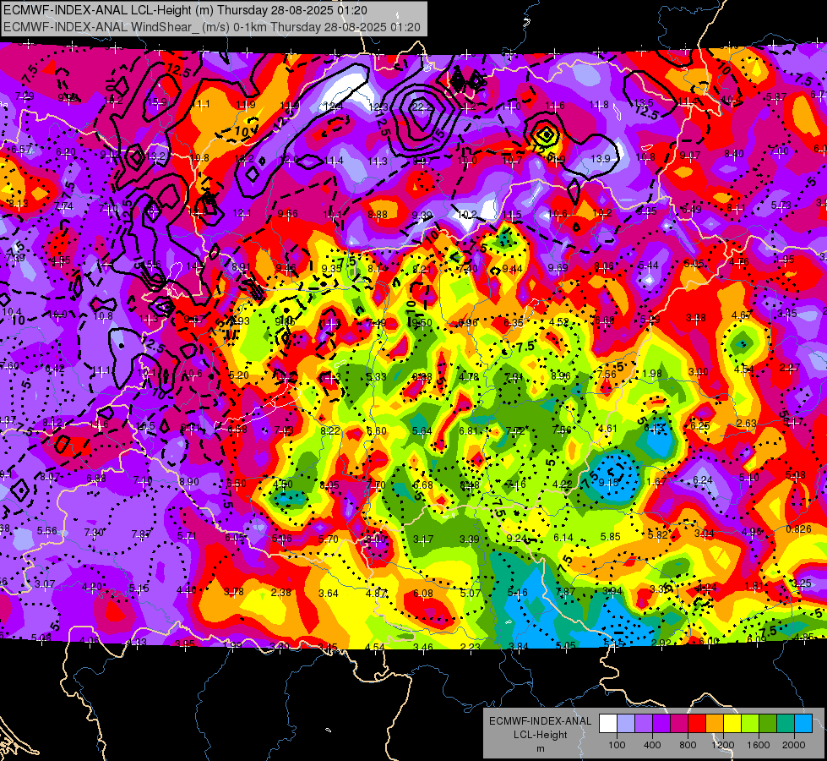
Task: Select the red swatch in the legend
Action: pos(696,724)
